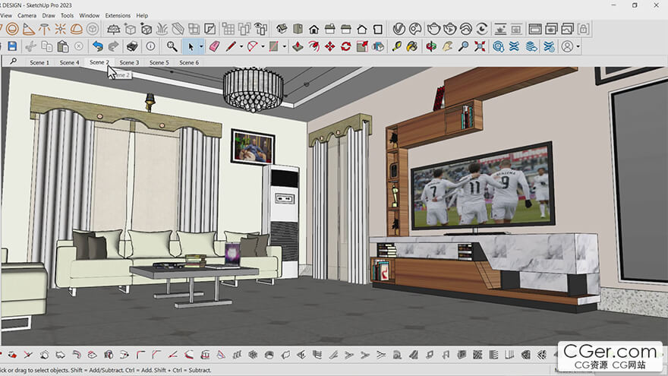668x376 pixels.
Task: Click the Undo arrow icon
Action: (97, 46)
